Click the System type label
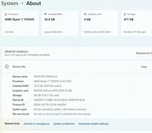 pos(19,109)
